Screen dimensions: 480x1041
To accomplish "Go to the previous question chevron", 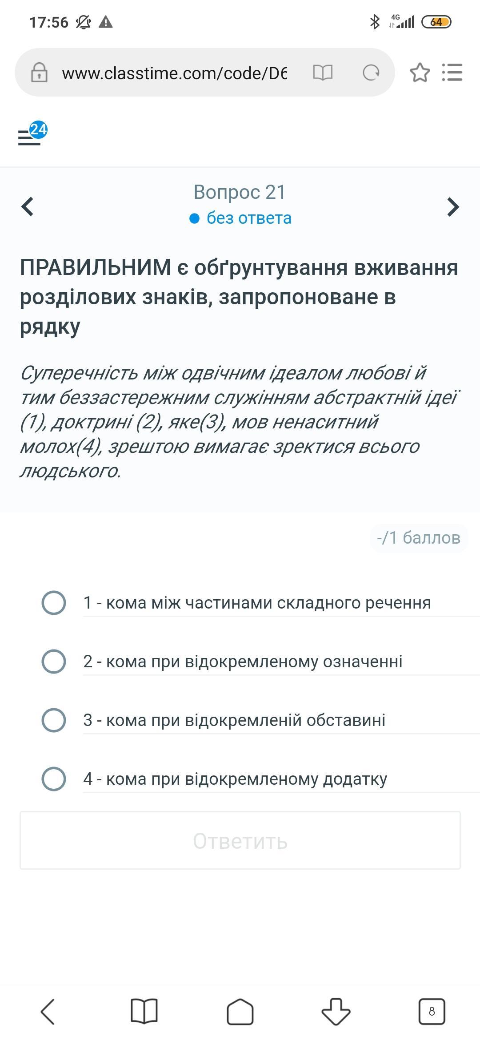I will (28, 206).
